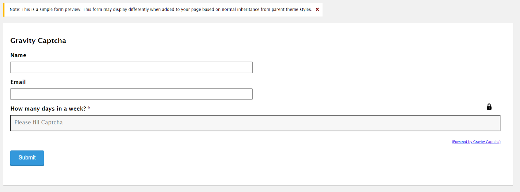Click the Name field label
Viewport: 520px width, 192px height.
(x=18, y=55)
